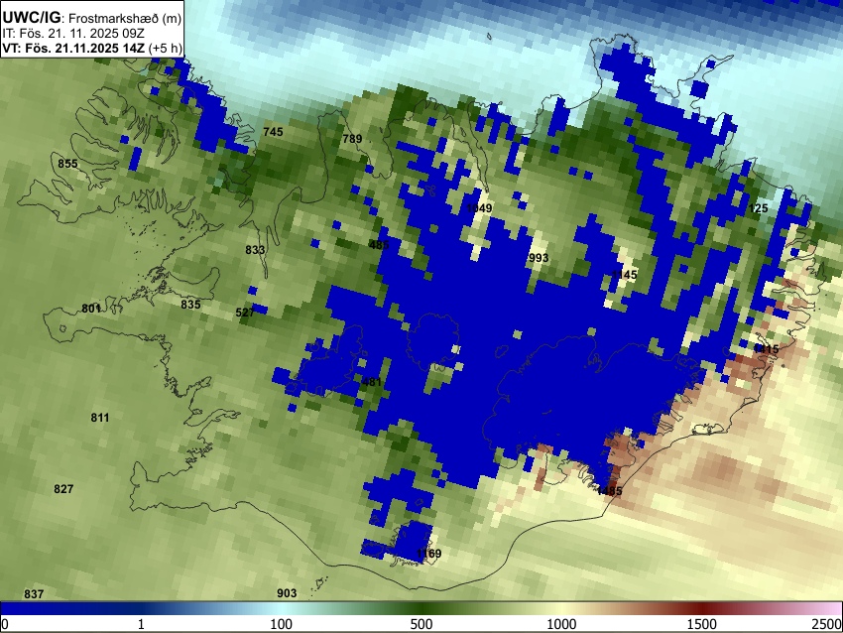Select the map value 811

tap(100, 418)
